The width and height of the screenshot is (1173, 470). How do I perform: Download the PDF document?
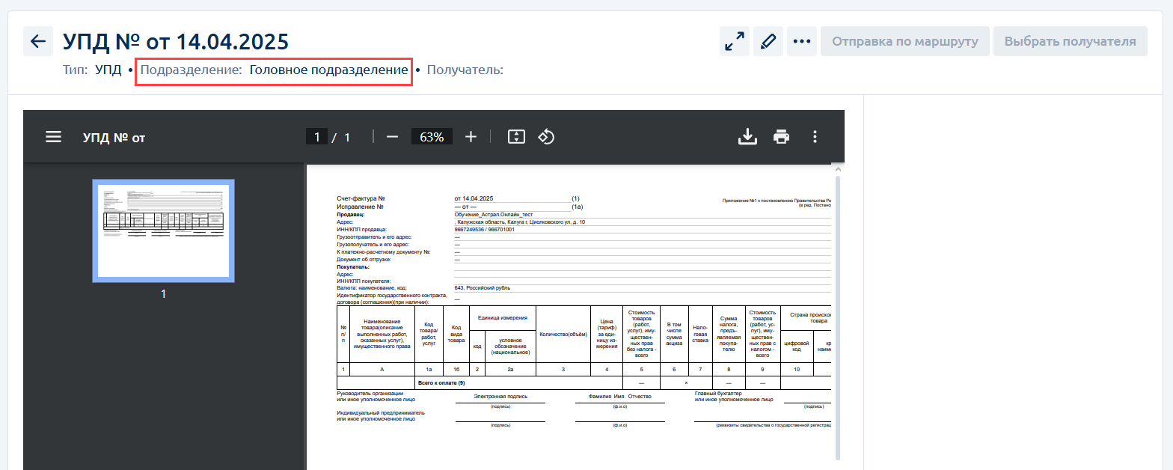pyautogui.click(x=747, y=137)
